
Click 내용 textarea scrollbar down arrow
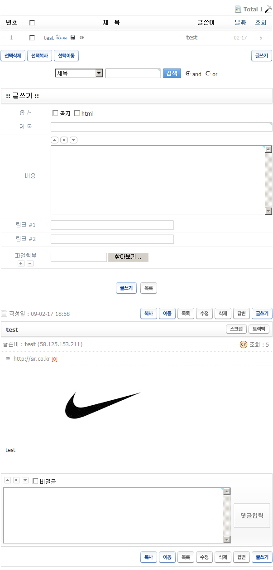pyautogui.click(x=268, y=211)
